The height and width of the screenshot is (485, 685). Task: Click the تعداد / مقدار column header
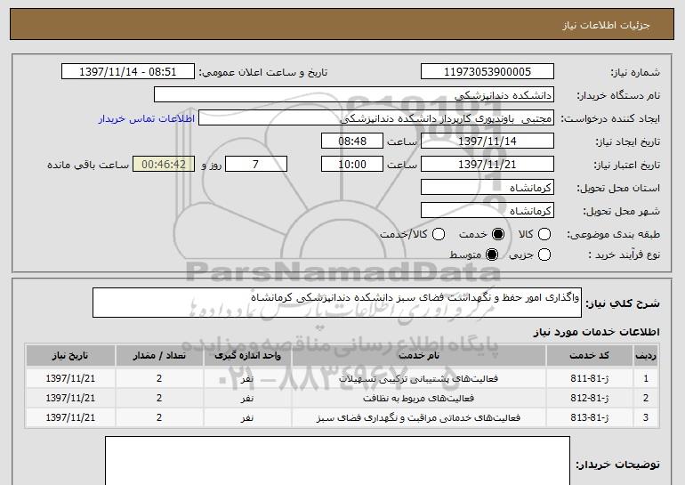[x=159, y=356]
